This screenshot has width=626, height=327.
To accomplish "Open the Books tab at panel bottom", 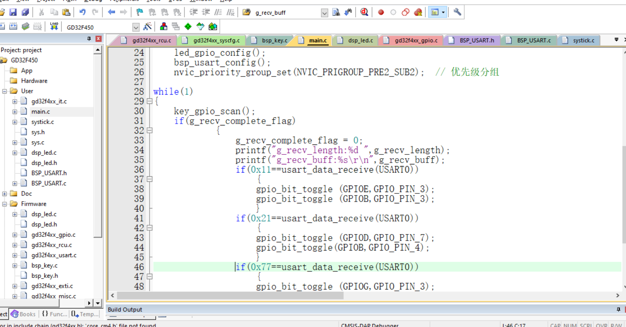I will [24, 314].
